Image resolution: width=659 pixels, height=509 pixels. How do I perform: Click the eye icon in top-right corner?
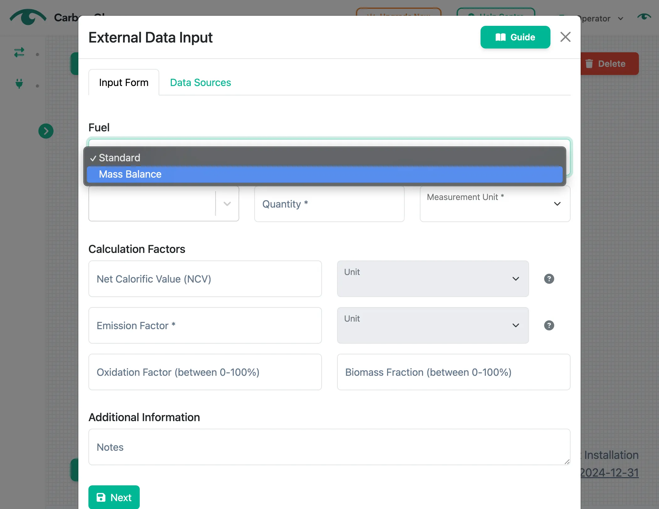(644, 17)
